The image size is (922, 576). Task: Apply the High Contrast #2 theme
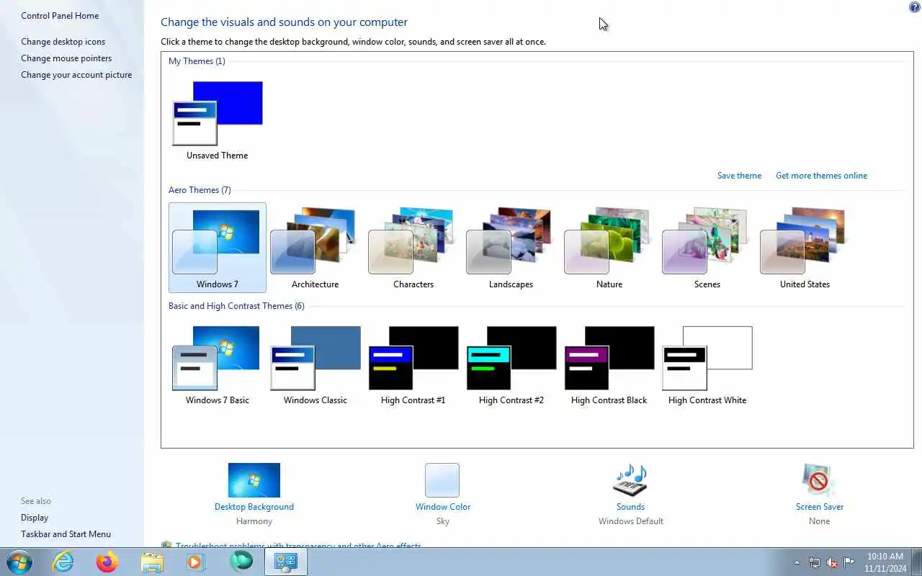pyautogui.click(x=511, y=364)
